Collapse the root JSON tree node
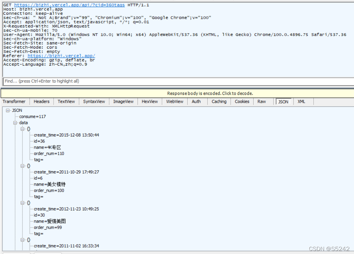354x254 pixels. coord(8,111)
